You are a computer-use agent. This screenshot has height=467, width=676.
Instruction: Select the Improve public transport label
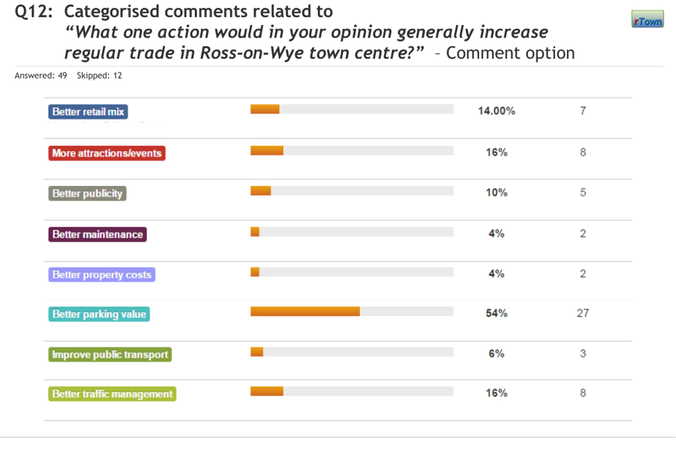110,355
